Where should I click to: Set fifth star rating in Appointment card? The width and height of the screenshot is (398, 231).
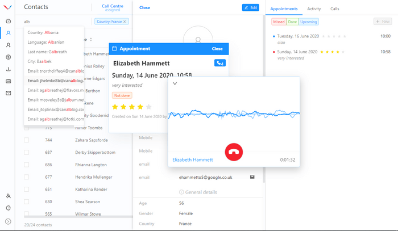click(149, 107)
